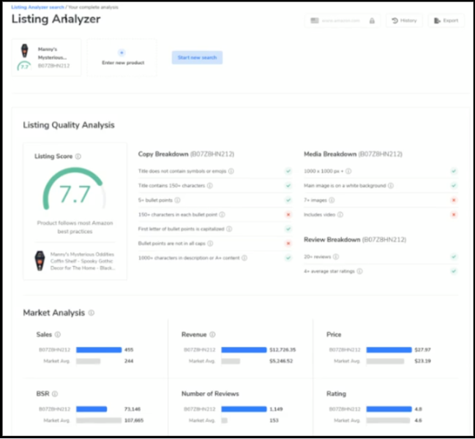Show info for 4+ average star ratings

[359, 271]
